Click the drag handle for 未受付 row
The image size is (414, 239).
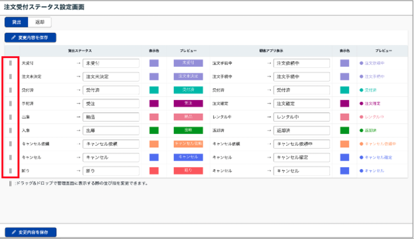[10, 63]
